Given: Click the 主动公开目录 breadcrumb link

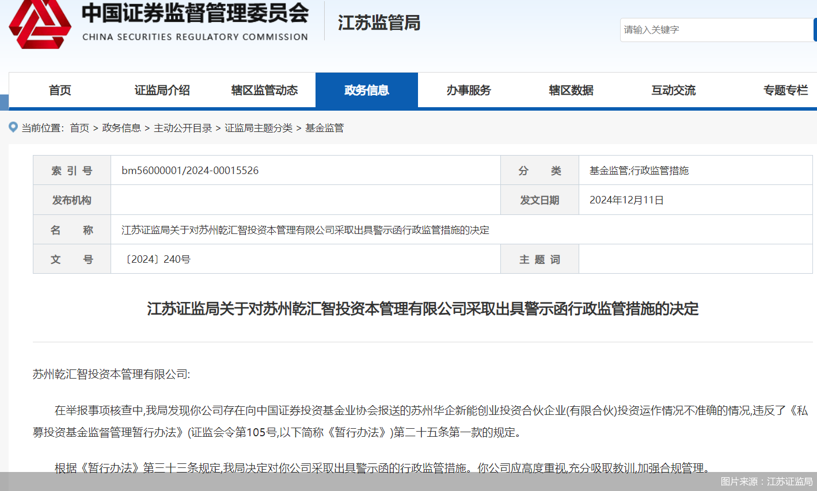Looking at the screenshot, I should click(x=183, y=128).
